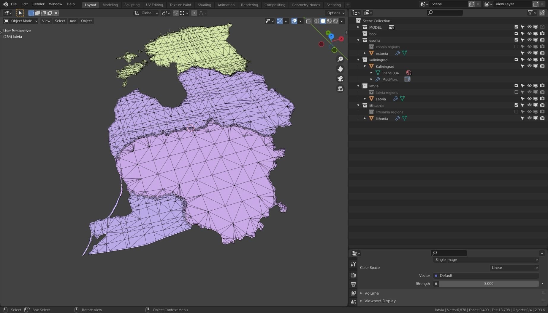548x313 pixels.
Task: Click the Y axis on navigation gizmo
Action: [x=328, y=33]
